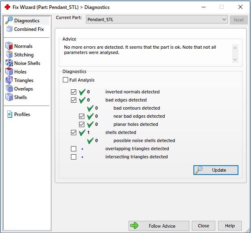Screen dimensions: 251x233
Task: Uncheck the planar holes detected checkbox
Action: click(82, 124)
